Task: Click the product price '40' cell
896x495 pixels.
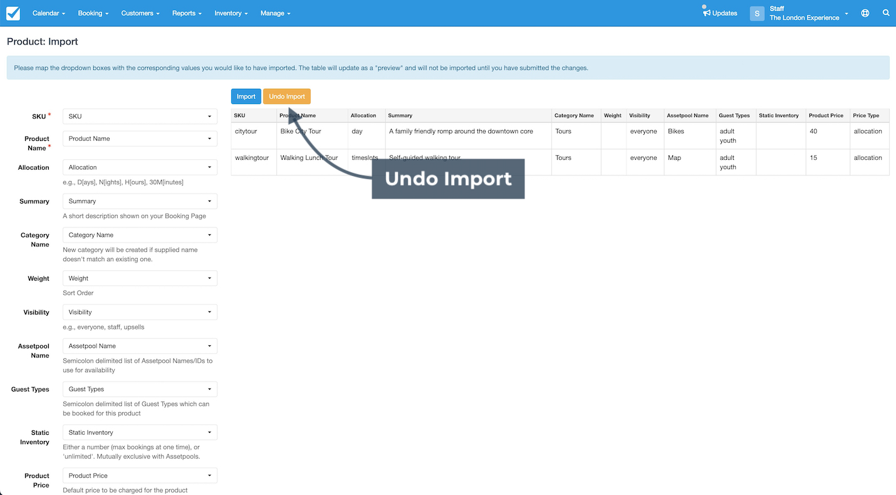Action: click(828, 135)
